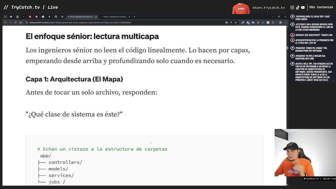Open the zoom magnifier icon in address bar
This screenshot has height=189, width=336.
[x=231, y=23]
